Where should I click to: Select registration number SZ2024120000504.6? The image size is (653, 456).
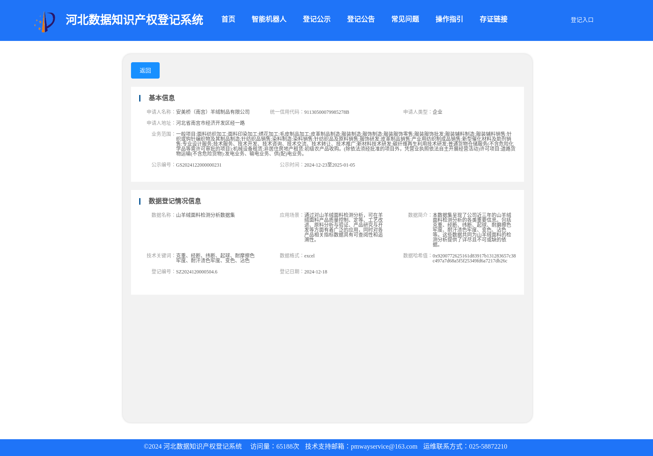[x=197, y=272]
